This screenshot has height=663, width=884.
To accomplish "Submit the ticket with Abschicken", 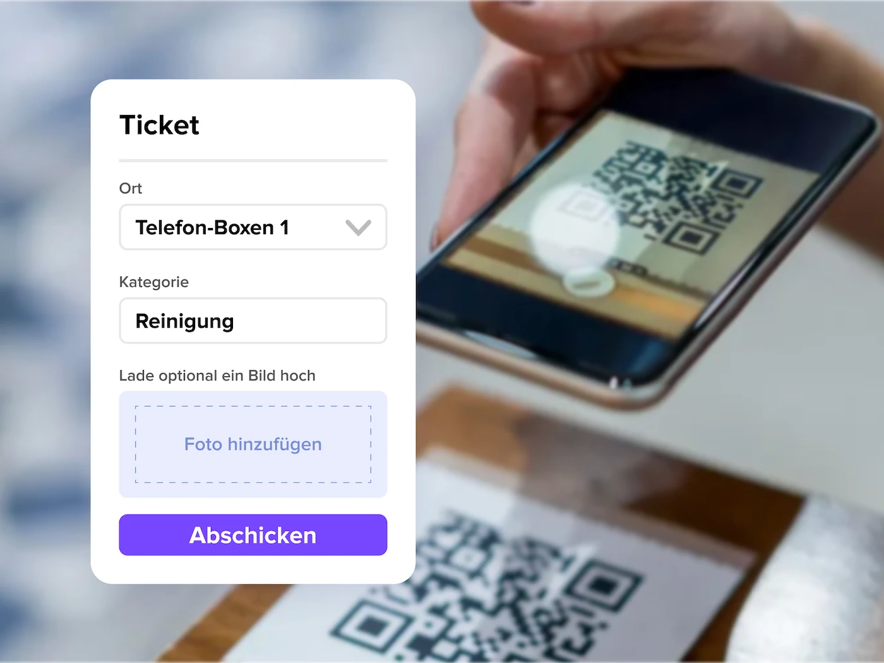I will (253, 535).
